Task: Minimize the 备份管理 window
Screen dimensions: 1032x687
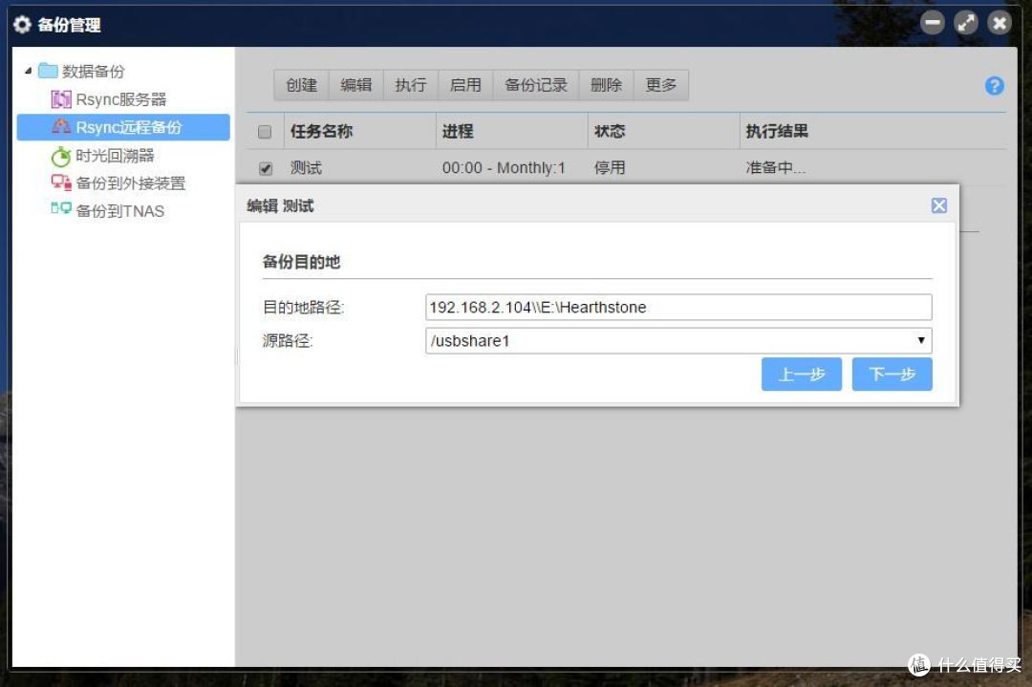Action: 932,23
